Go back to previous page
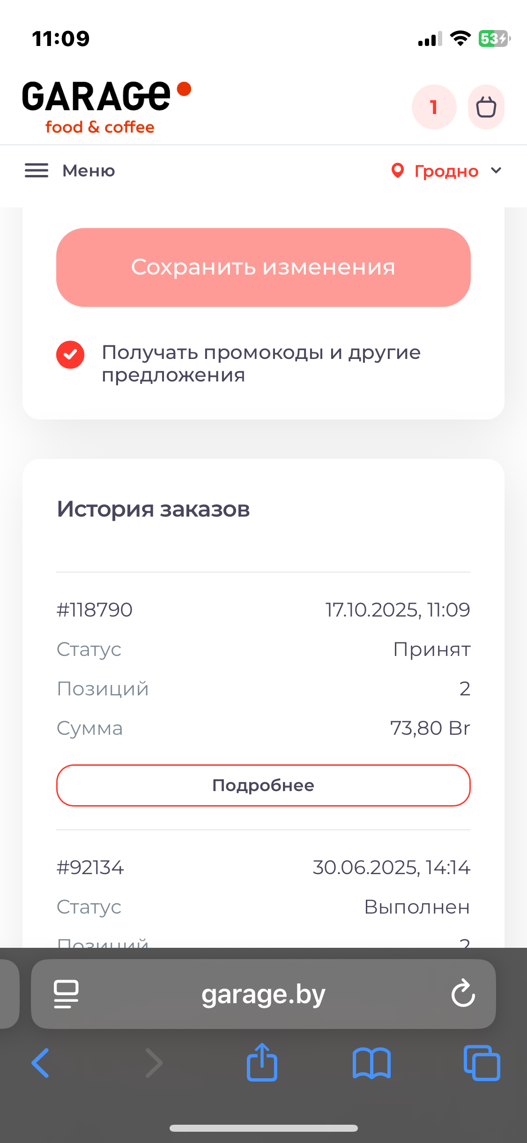 click(41, 1063)
